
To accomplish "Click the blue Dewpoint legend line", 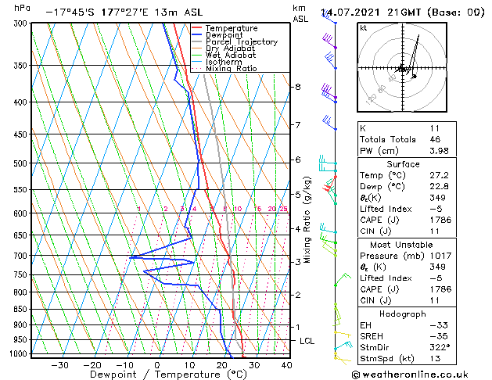I will coord(197,35).
